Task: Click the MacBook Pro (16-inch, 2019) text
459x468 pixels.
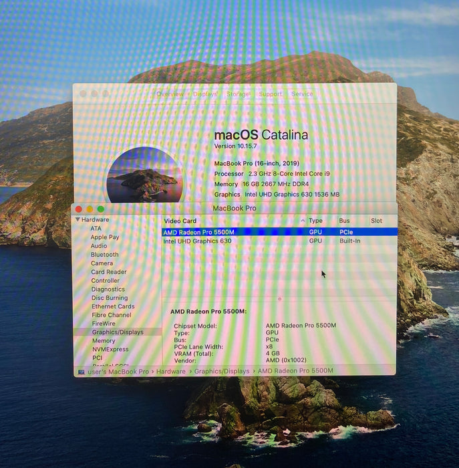Action: click(257, 163)
